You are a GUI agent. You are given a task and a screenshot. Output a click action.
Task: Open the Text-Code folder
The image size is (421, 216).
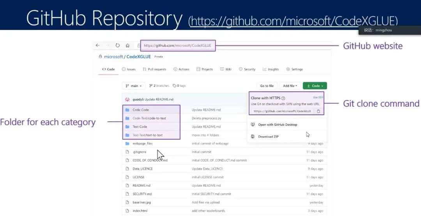(140, 126)
